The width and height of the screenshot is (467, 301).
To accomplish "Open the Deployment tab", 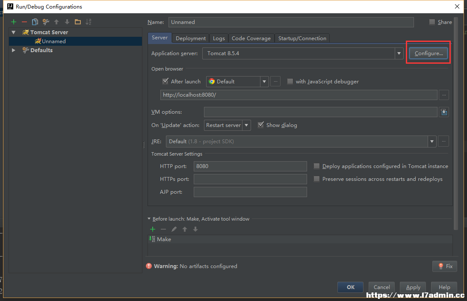I will coord(191,38).
